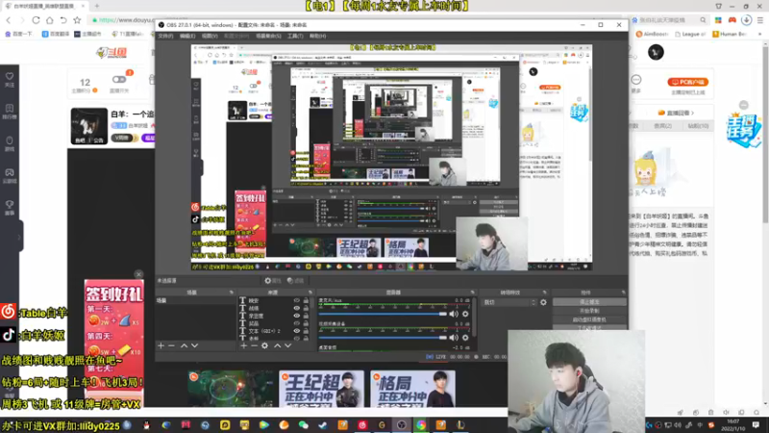Move selected source down in Sources panel
769x433 pixels.
point(287,345)
